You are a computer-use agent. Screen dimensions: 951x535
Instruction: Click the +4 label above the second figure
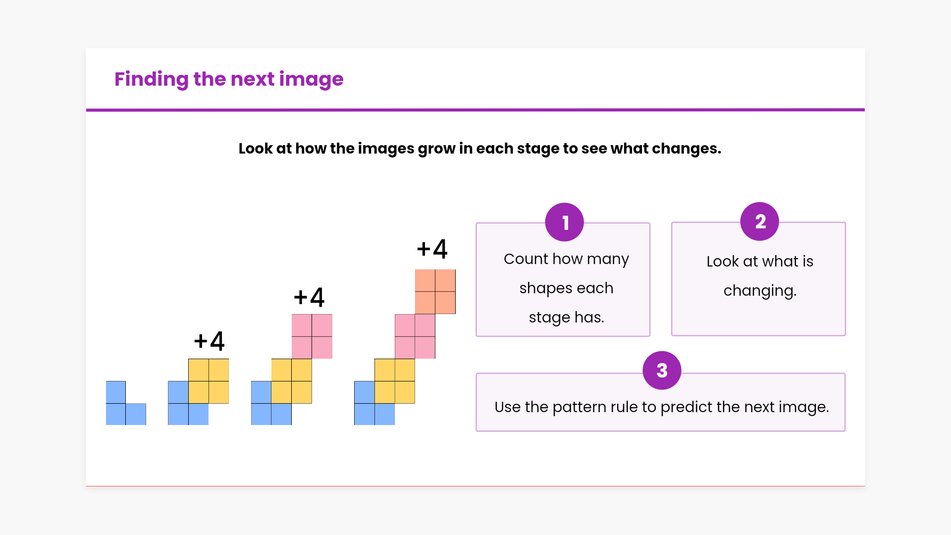click(209, 341)
